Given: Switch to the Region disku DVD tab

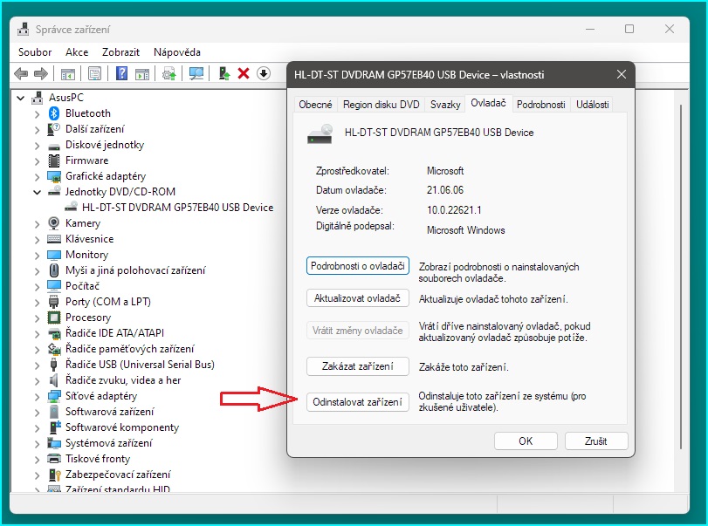Looking at the screenshot, I should pyautogui.click(x=381, y=105).
